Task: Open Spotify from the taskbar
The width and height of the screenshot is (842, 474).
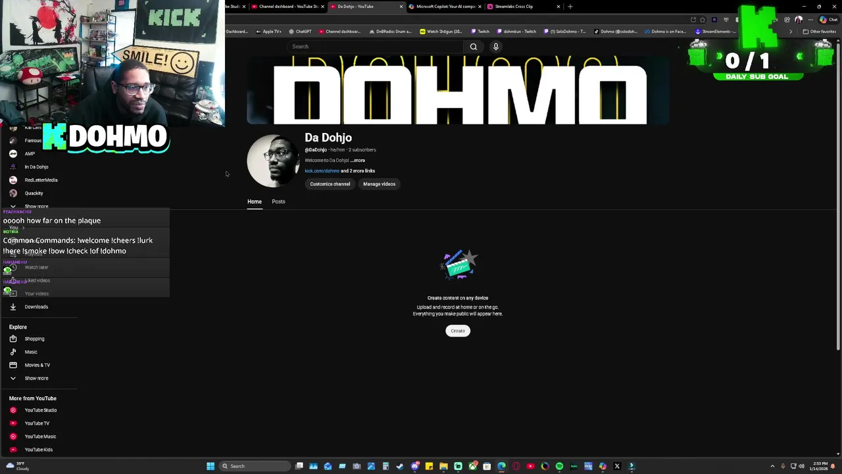Action: click(559, 466)
